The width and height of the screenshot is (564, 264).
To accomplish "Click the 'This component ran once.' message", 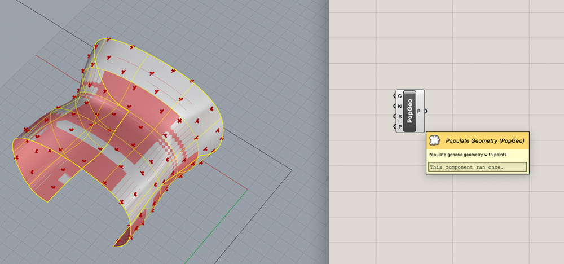I will tap(478, 167).
